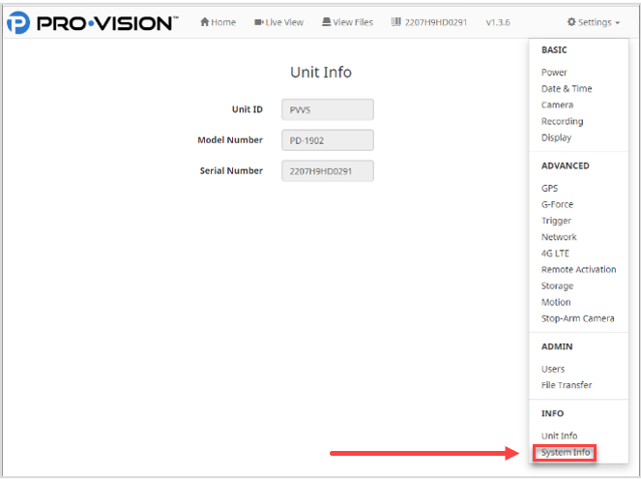The height and width of the screenshot is (479, 641).
Task: Open Motion settings
Action: point(556,302)
